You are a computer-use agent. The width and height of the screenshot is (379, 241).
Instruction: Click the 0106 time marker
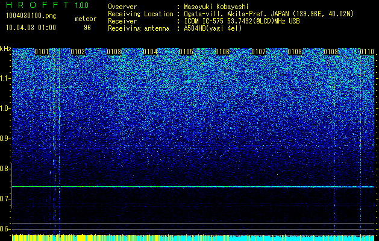pos(222,52)
